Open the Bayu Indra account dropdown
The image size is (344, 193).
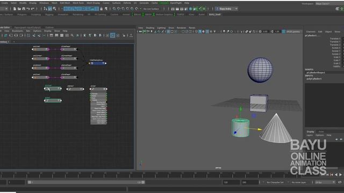[x=226, y=9]
